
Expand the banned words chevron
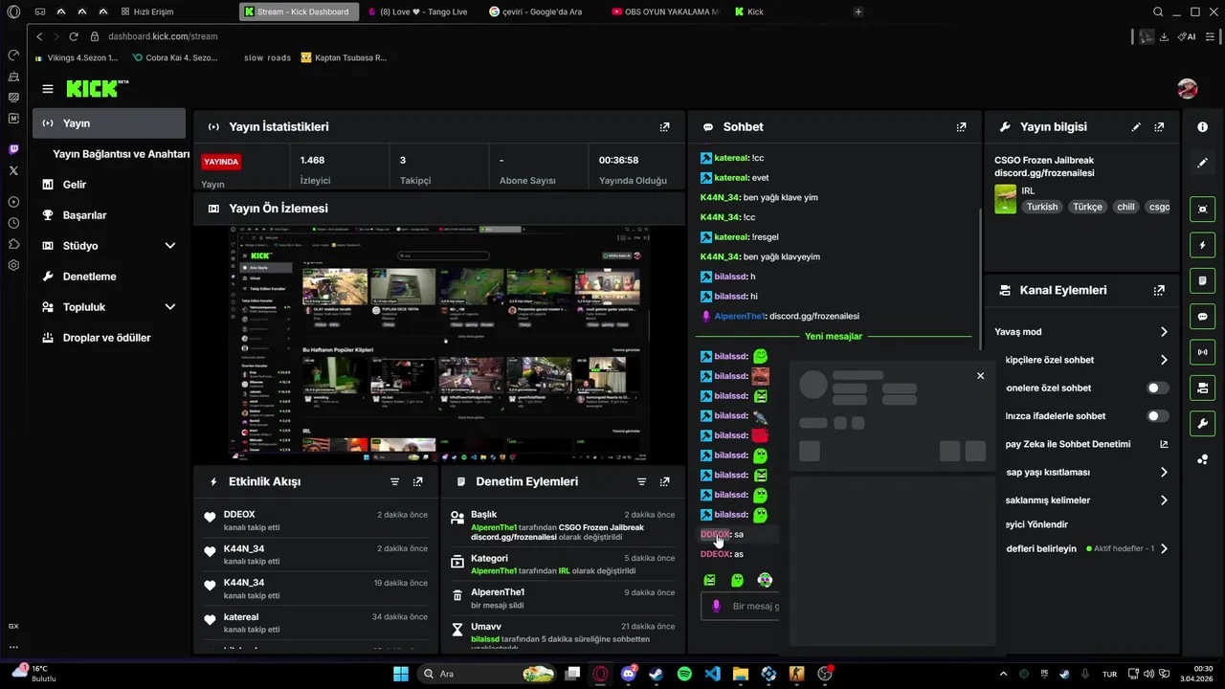1164,500
